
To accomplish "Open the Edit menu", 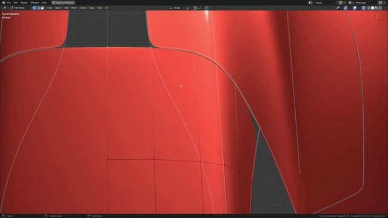I will pyautogui.click(x=16, y=2).
